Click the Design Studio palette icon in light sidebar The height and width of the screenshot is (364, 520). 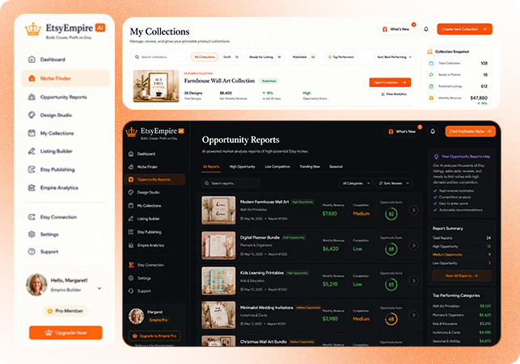[32, 115]
